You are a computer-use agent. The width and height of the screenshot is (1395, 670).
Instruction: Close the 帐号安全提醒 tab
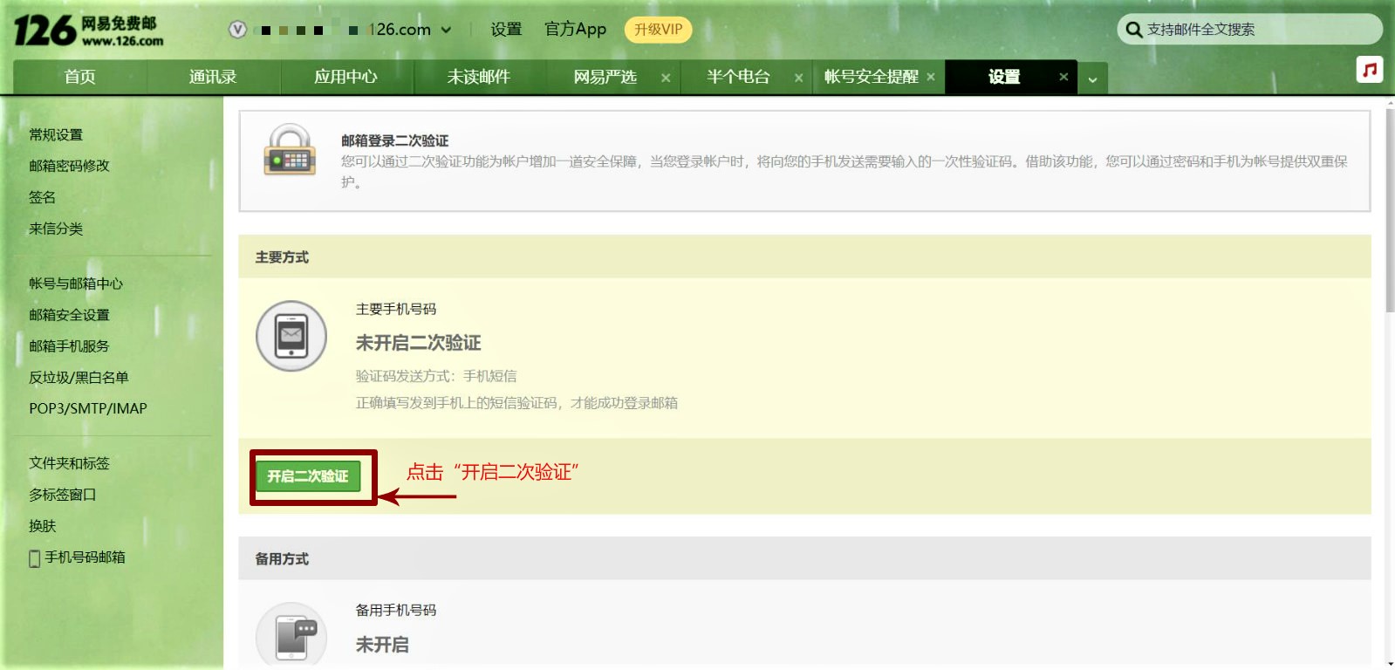pyautogui.click(x=931, y=77)
